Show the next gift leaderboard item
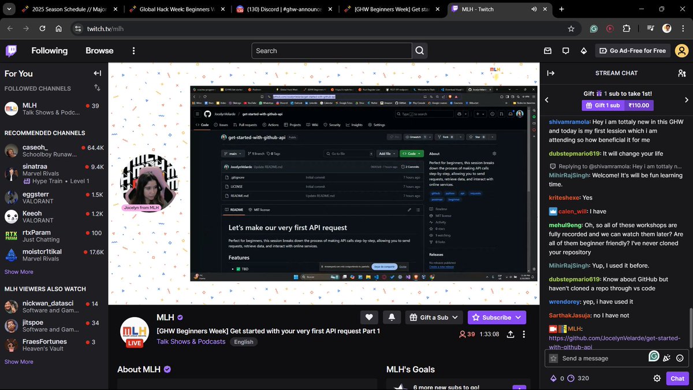The height and width of the screenshot is (390, 693). tap(687, 99)
